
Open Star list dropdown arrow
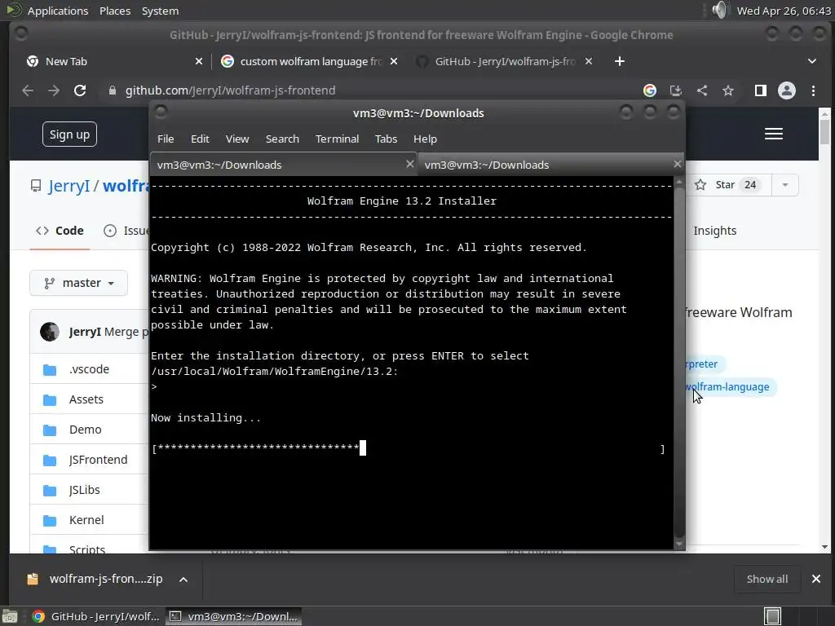(785, 185)
